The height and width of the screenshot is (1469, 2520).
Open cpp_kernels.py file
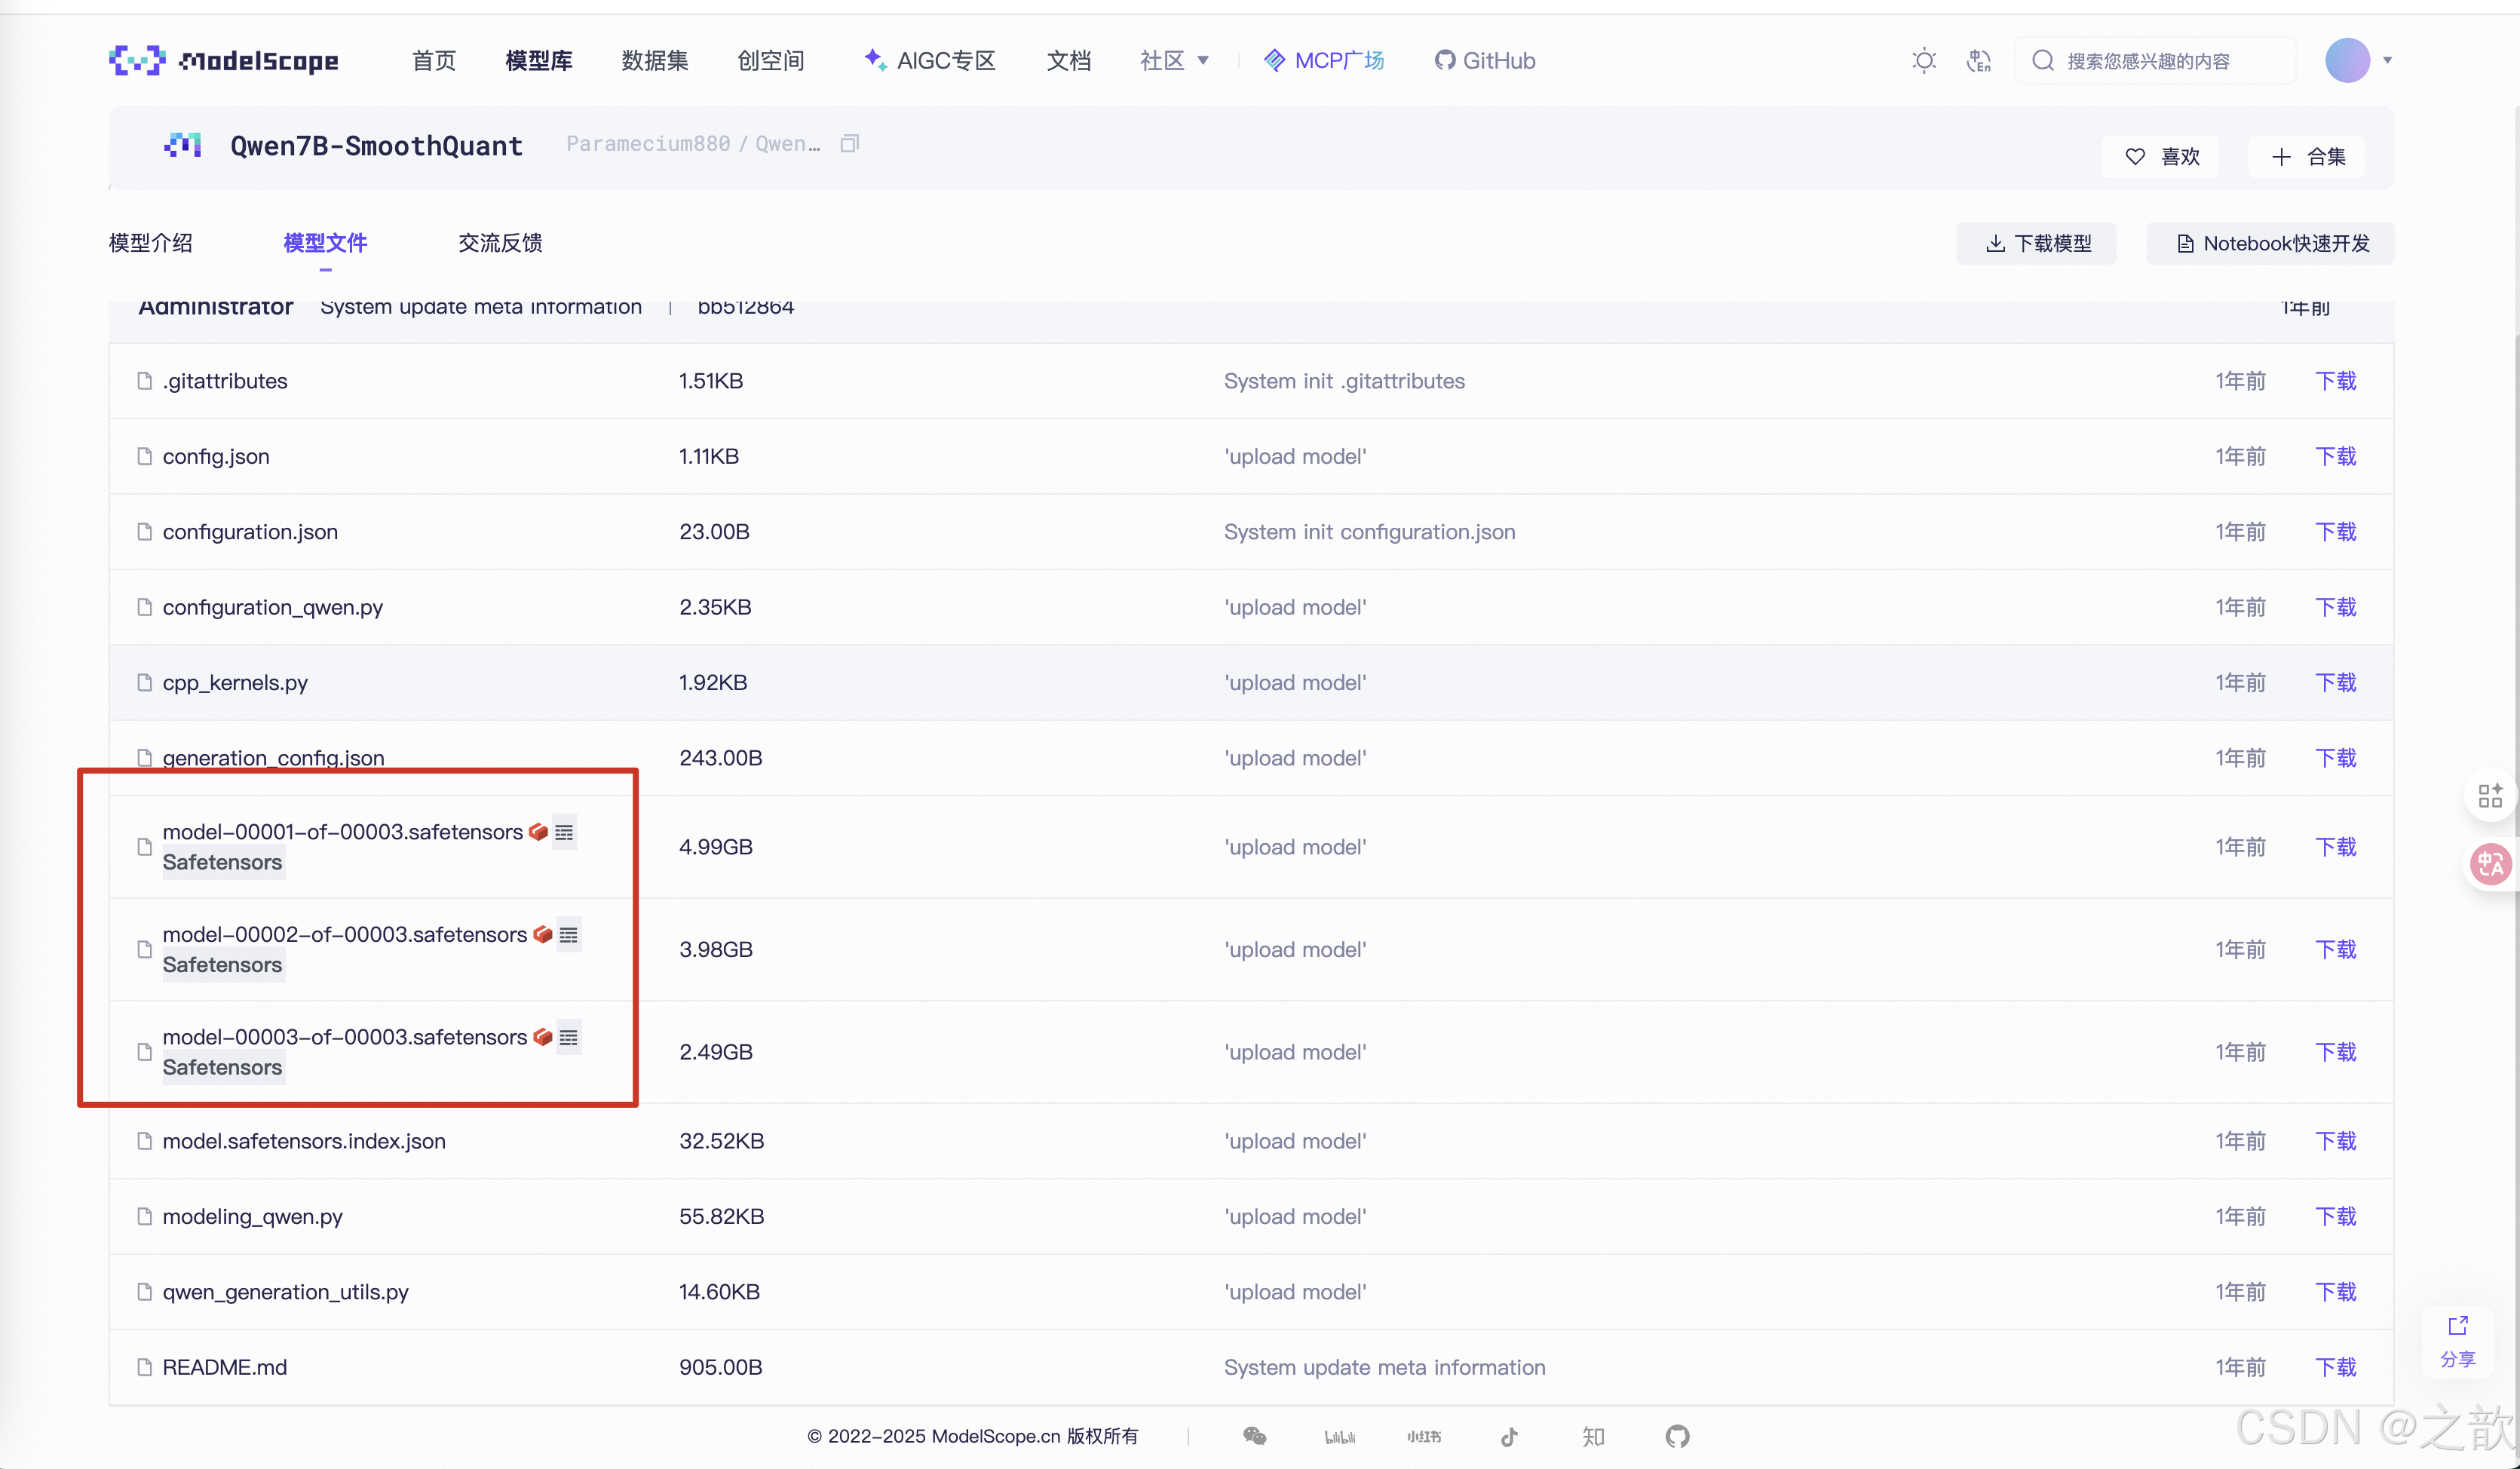coord(235,682)
